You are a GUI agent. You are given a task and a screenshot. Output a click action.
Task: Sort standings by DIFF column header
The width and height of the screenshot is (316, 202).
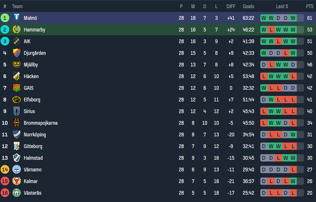(231, 6)
